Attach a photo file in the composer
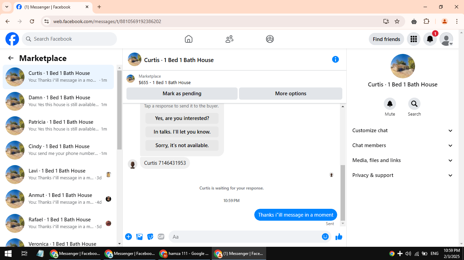The image size is (464, 260). tap(139, 237)
